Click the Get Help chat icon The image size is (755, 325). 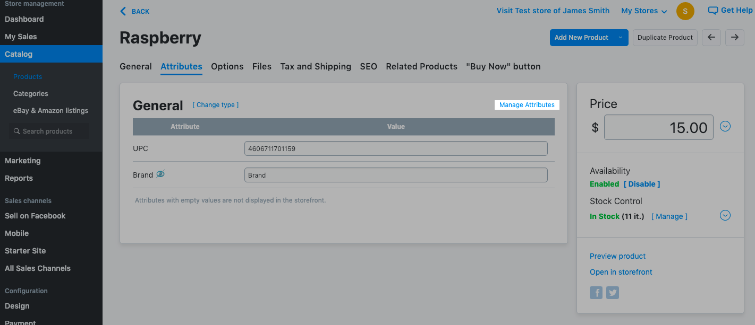[713, 11]
